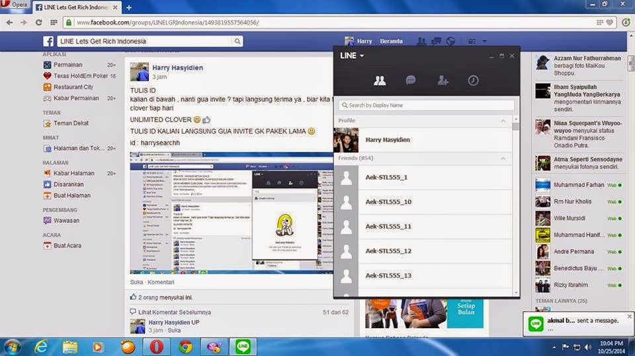Open LINE from the taskbar
Image resolution: width=635 pixels, height=356 pixels.
tap(243, 347)
